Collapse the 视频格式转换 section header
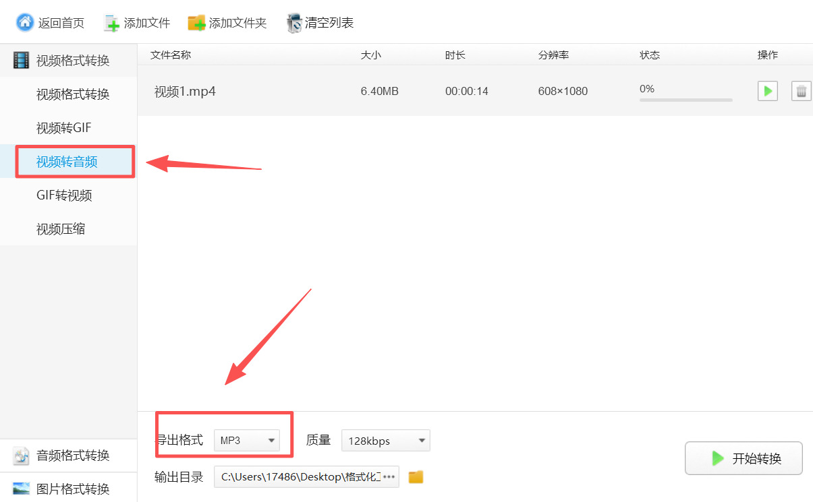Viewport: 813px width, 502px height. (x=68, y=61)
